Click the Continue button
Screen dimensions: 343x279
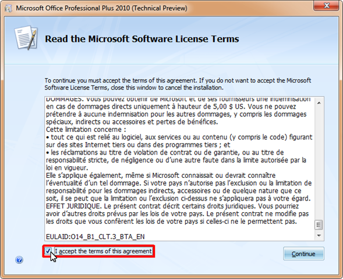tap(303, 253)
